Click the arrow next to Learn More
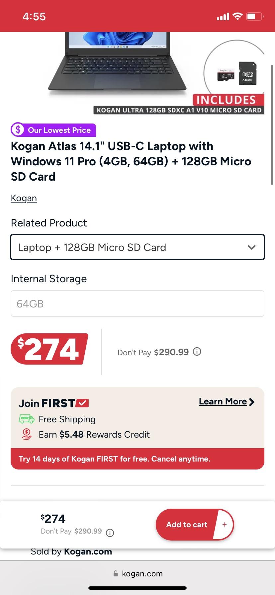Image resolution: width=275 pixels, height=595 pixels. pos(251,401)
